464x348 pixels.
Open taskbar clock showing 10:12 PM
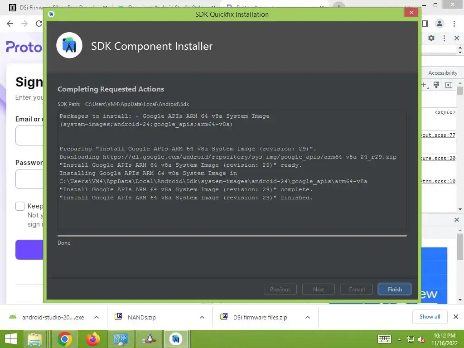[444, 339]
